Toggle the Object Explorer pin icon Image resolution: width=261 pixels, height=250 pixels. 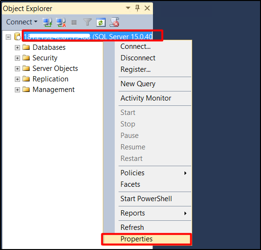[x=138, y=8]
